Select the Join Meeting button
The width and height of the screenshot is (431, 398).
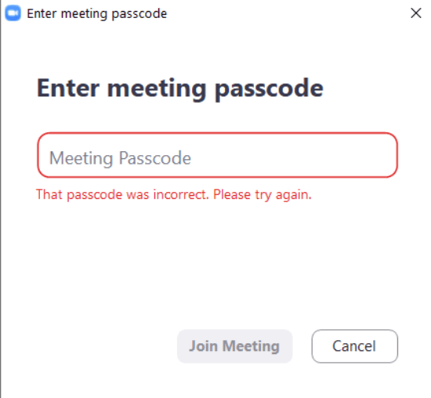(235, 346)
